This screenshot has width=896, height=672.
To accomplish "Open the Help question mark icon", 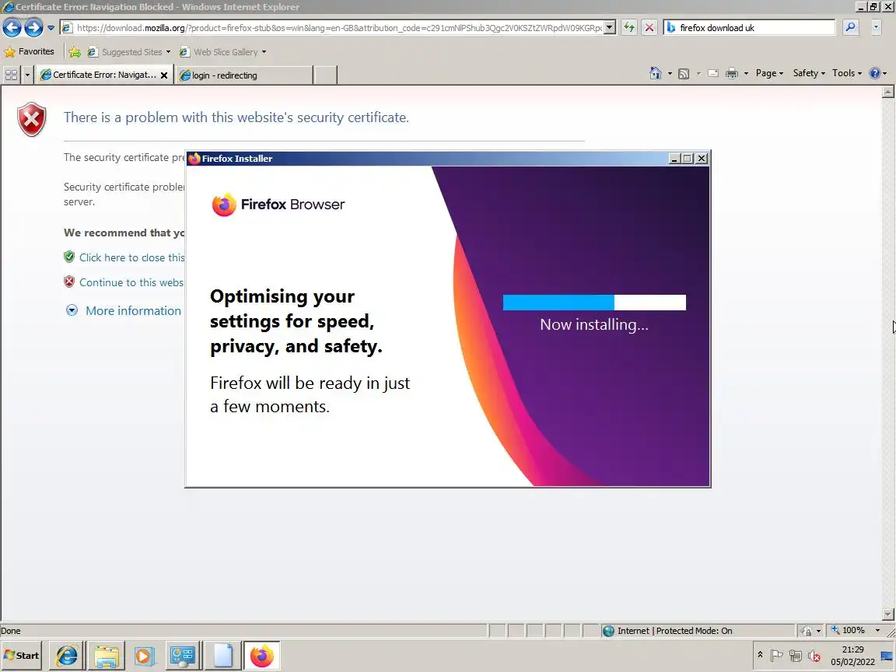I will [874, 73].
